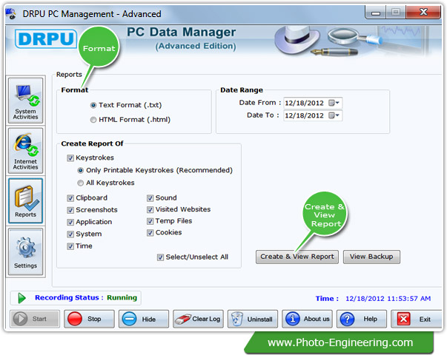Click the Recording Status Running text
447x355 pixels.
(x=86, y=298)
